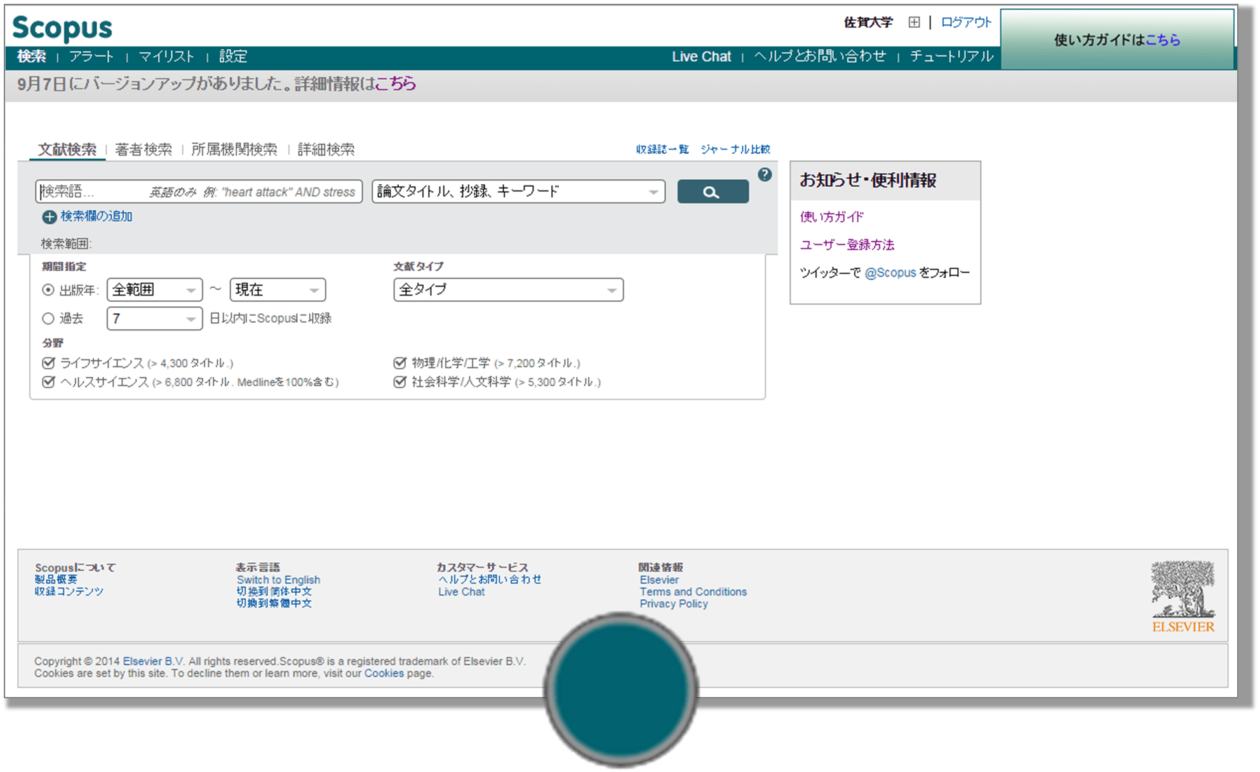The height and width of the screenshot is (772, 1260).
Task: Open チュートリアル in top bar
Action: tap(951, 57)
